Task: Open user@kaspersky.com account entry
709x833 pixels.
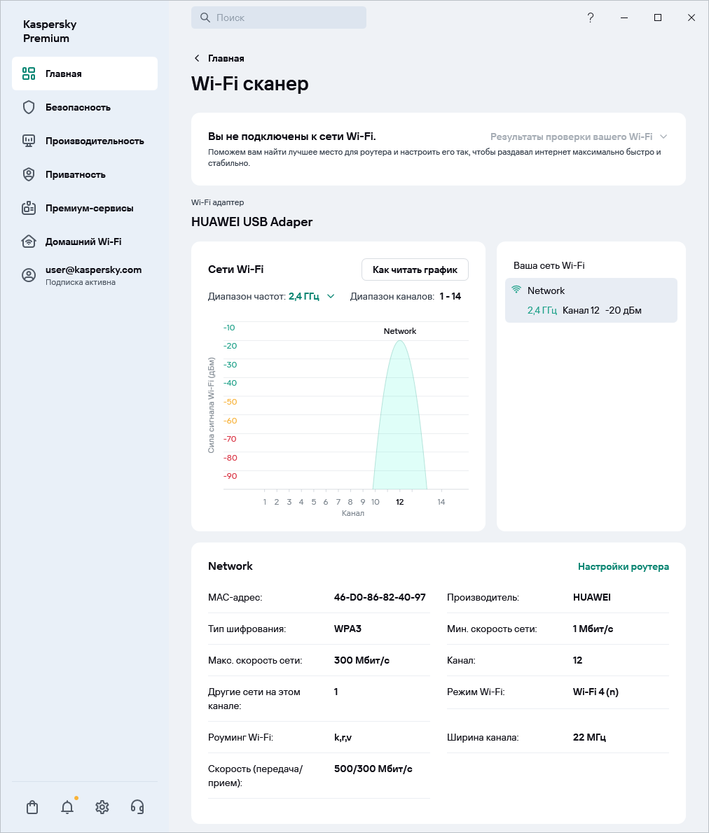Action: 85,275
